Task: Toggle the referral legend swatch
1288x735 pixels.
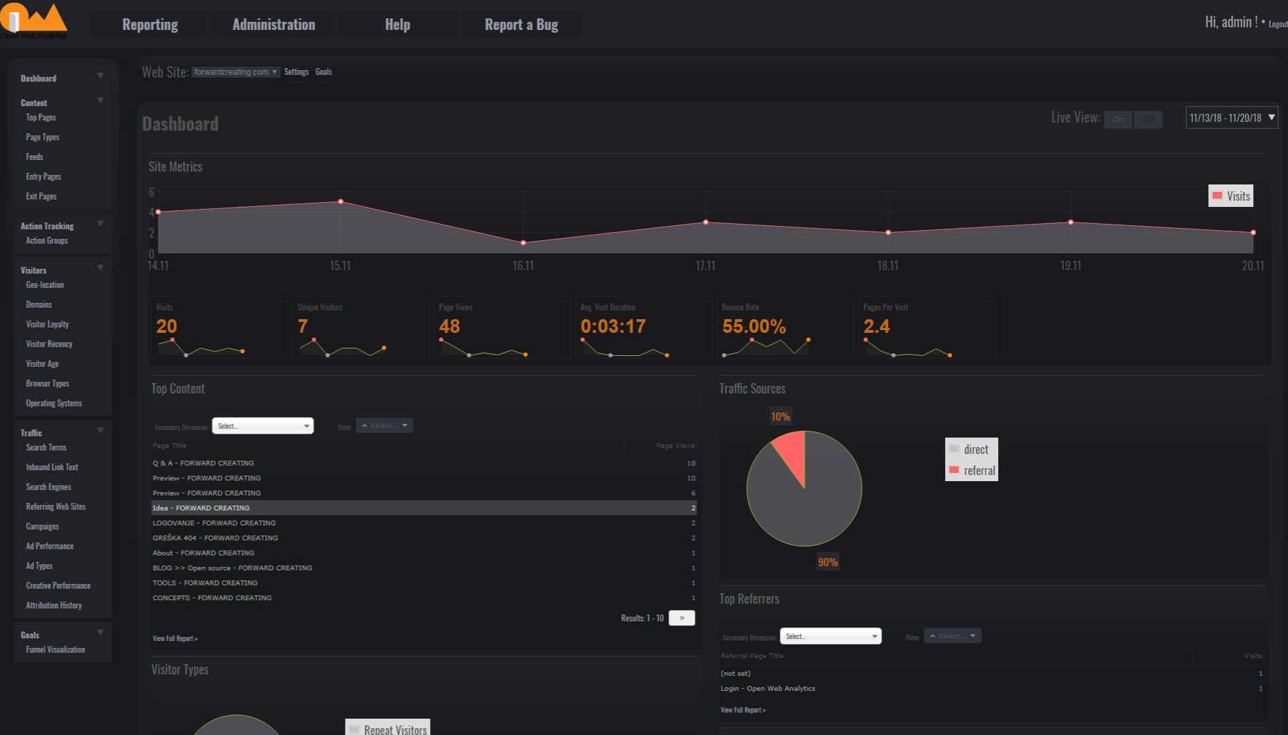Action: pyautogui.click(x=954, y=470)
